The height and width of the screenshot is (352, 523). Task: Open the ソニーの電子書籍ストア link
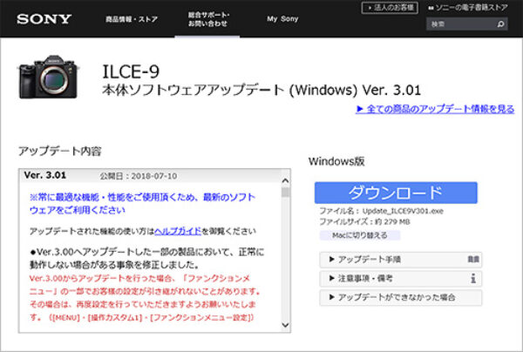[468, 7]
